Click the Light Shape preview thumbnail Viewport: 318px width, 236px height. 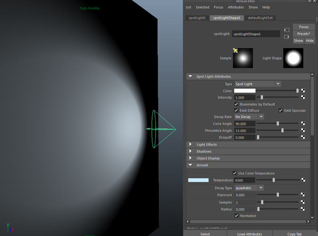(293, 58)
